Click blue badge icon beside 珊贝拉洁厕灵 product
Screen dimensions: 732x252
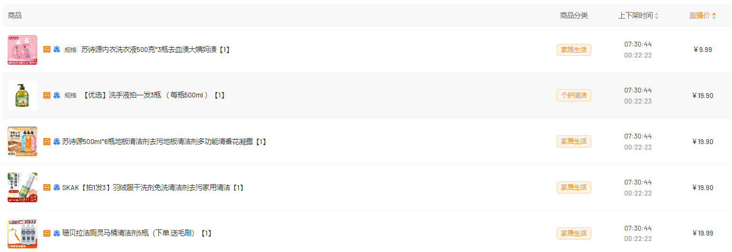point(56,233)
